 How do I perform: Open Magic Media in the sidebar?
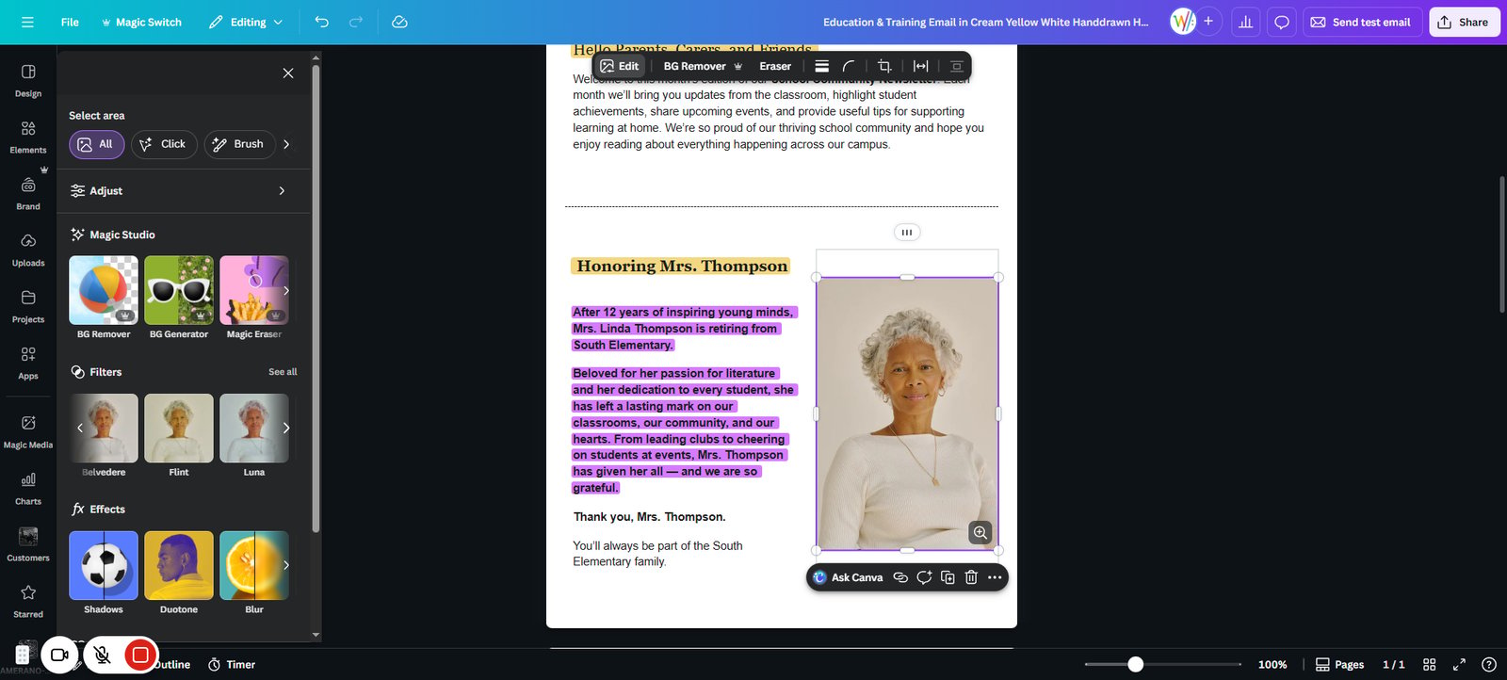pyautogui.click(x=28, y=431)
